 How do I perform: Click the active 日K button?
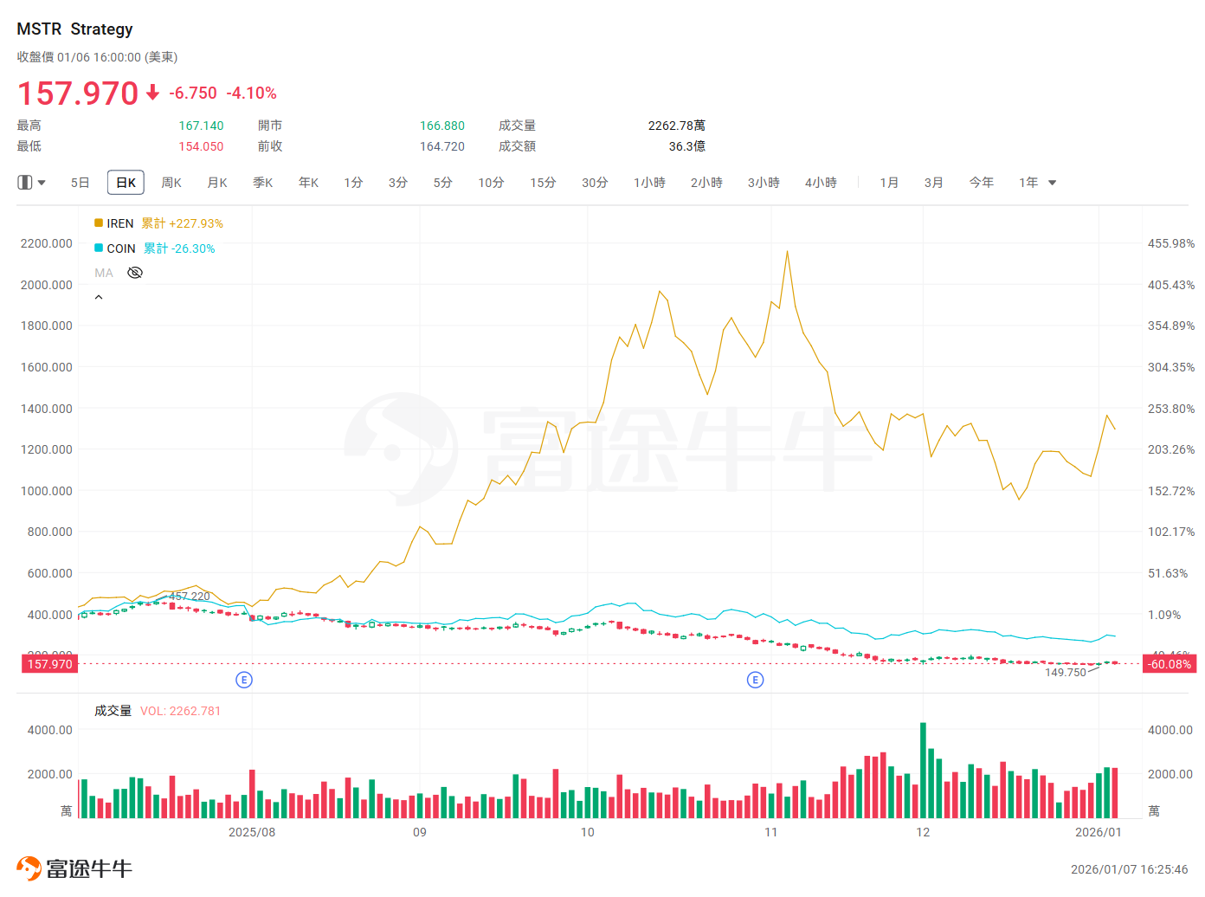pos(125,183)
